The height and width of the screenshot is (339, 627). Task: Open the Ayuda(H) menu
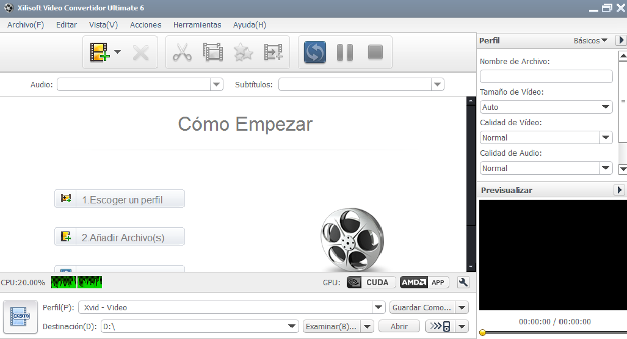click(x=250, y=25)
